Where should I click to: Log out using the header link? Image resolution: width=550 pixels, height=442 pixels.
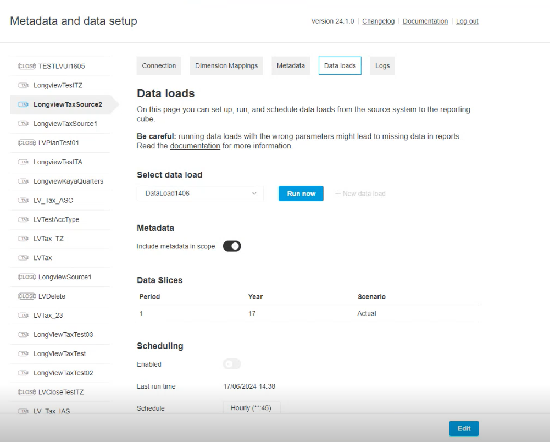[467, 21]
